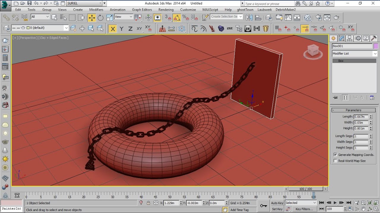Toggle the Percent Snap button

coord(186,17)
